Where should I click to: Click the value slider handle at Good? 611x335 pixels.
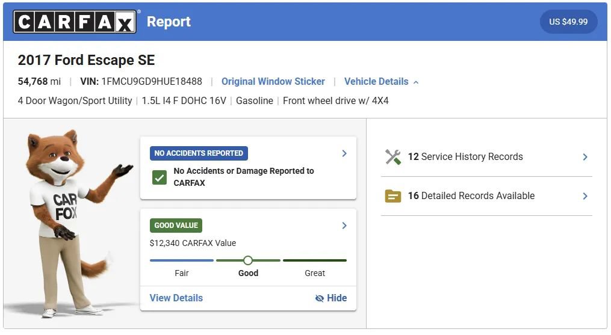tap(248, 260)
